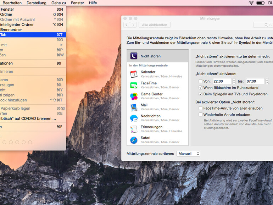Open Game Center notification settings icon

(134, 96)
